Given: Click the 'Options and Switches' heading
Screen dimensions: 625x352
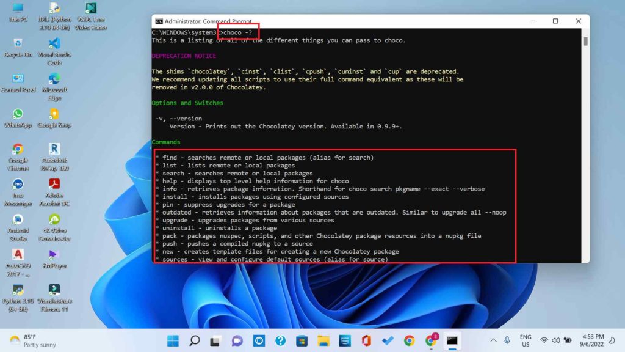Looking at the screenshot, I should (187, 103).
